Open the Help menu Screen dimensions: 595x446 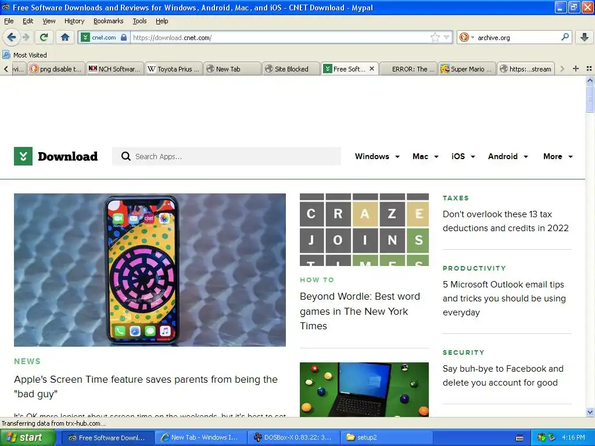point(162,21)
